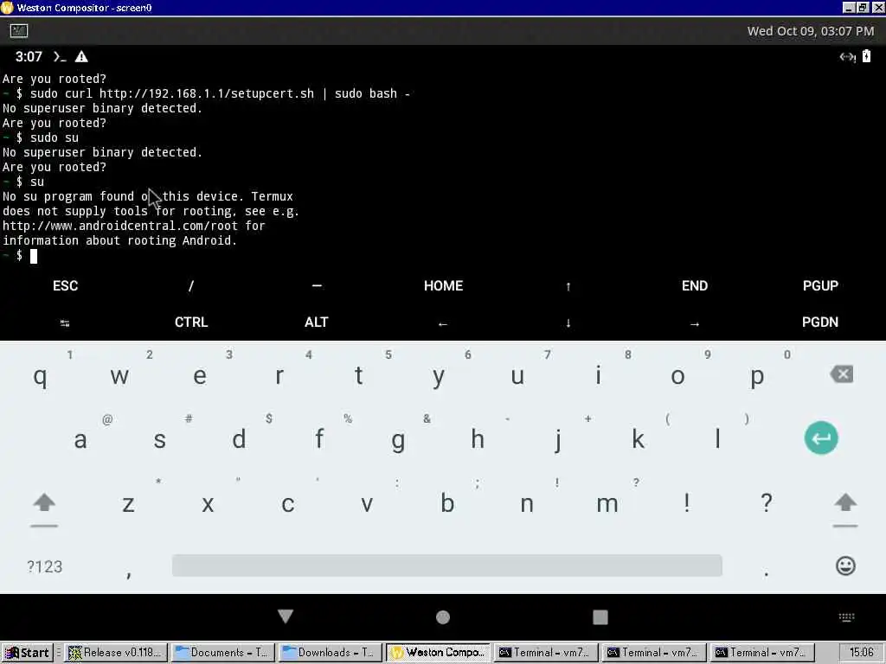This screenshot has width=886, height=664.
Task: Click the taskbar clock showing 15:06
Action: point(862,653)
